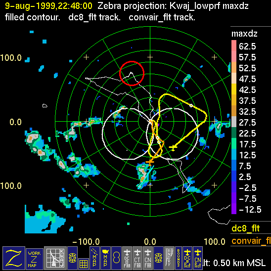Open the KWAJ grid map icon
The width and height of the screenshot is (271, 271).
55,258
